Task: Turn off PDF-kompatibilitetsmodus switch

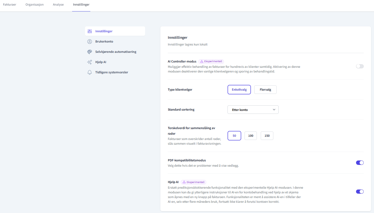Action: coord(360,163)
